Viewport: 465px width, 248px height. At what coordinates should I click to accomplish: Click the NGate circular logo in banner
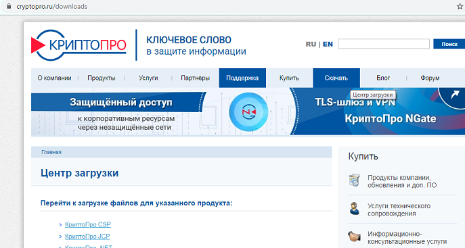[248, 111]
